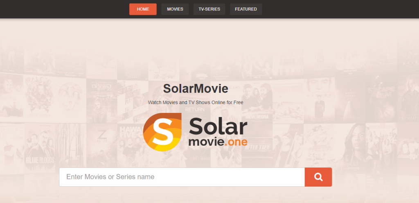The width and height of the screenshot is (419, 203).
Task: Focus the 'Enter Movies or Series name' field
Action: pyautogui.click(x=182, y=177)
